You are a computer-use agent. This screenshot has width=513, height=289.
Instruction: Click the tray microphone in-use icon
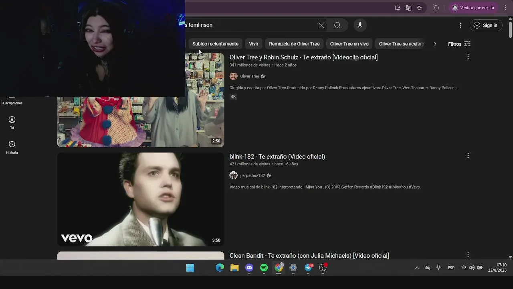point(438,268)
